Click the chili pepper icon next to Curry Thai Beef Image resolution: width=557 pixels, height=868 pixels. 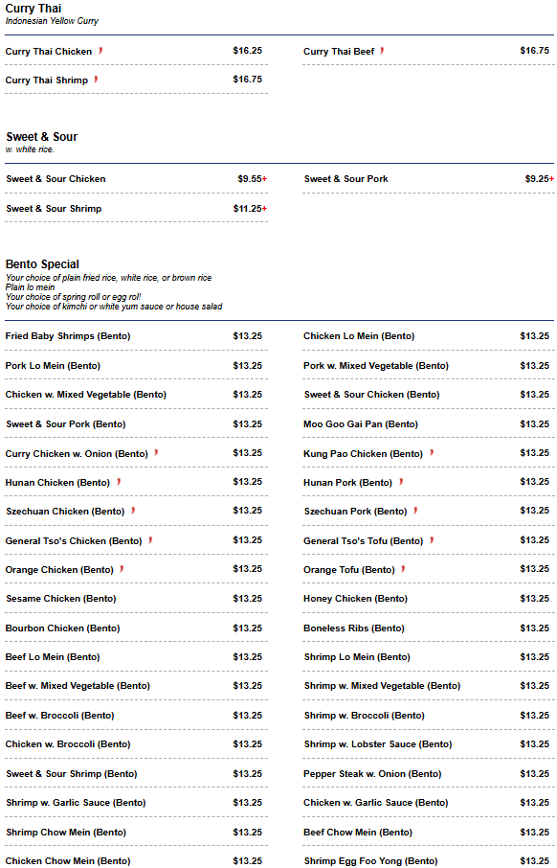(382, 51)
